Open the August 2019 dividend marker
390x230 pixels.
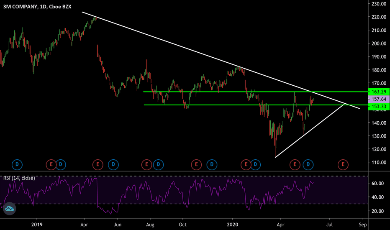click(158, 164)
